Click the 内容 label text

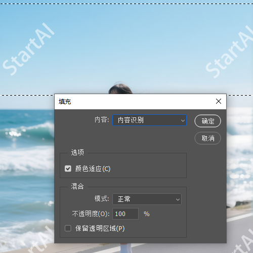tap(102, 120)
